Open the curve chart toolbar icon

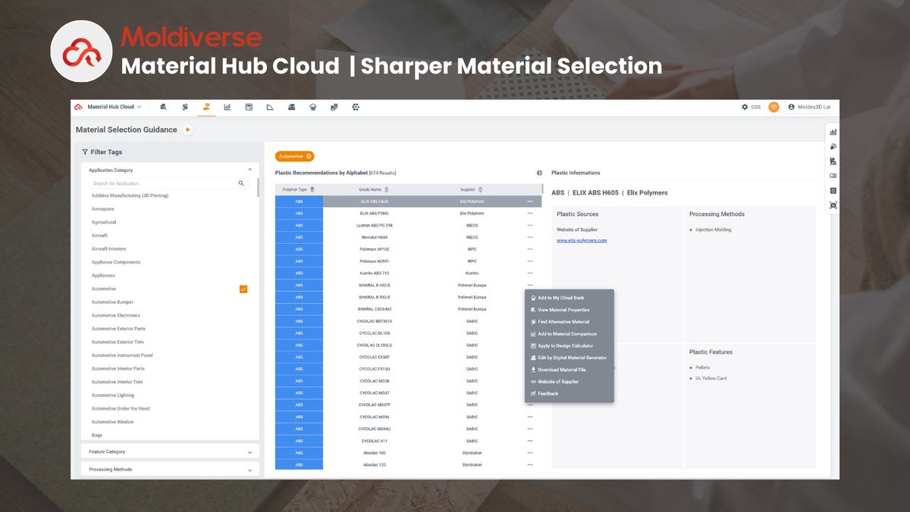(x=270, y=107)
